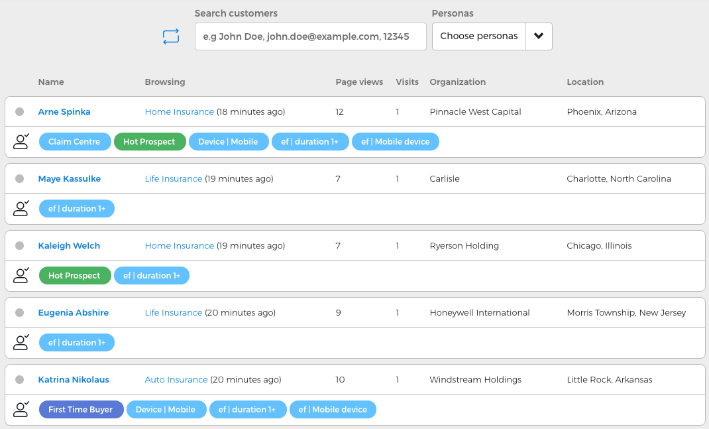The image size is (709, 429).
Task: Select Claim Centre persona tag
Action: [74, 142]
